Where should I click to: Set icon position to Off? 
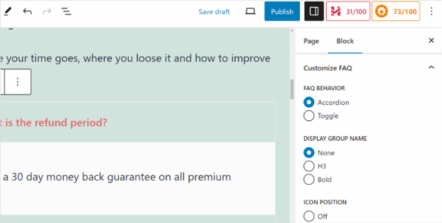pos(309,216)
